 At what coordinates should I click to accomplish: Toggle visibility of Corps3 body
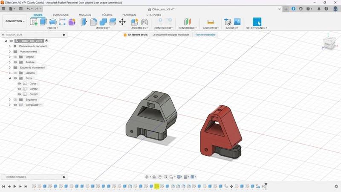[19, 94]
